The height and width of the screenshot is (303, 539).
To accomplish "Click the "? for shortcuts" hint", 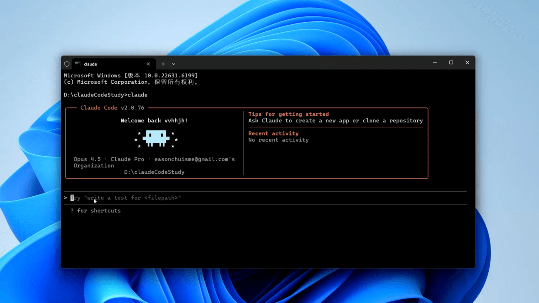I will [95, 211].
